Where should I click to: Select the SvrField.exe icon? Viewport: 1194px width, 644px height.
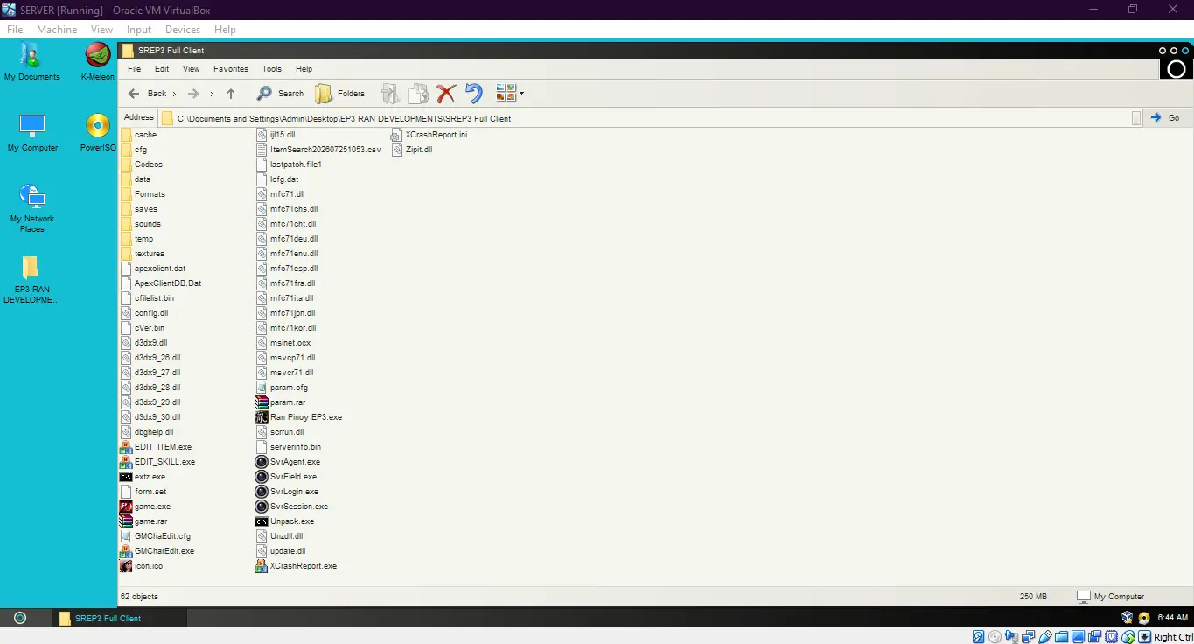click(x=262, y=477)
